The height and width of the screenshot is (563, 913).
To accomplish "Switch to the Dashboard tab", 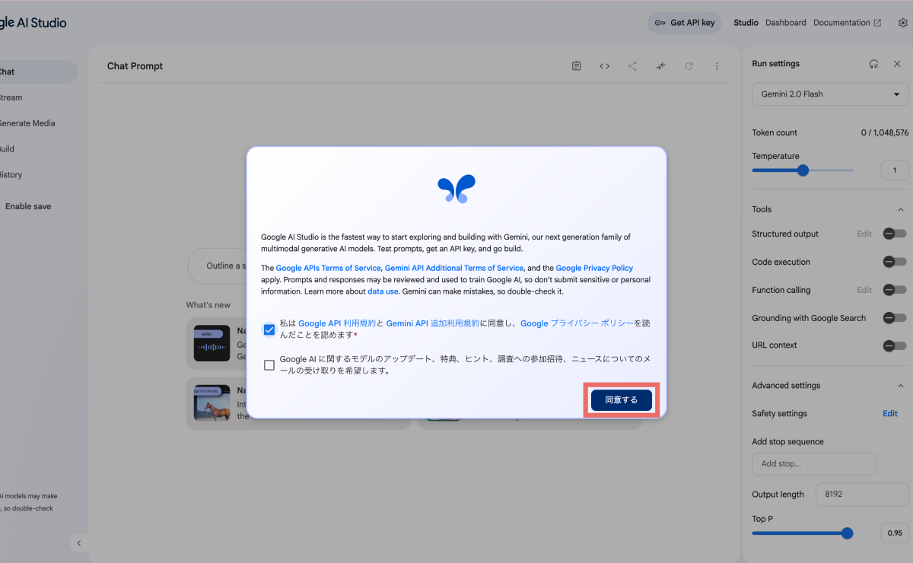I will [786, 23].
